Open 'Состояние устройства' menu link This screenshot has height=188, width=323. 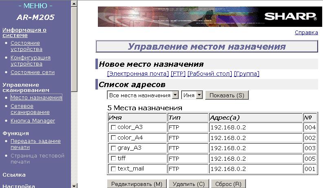point(27,46)
